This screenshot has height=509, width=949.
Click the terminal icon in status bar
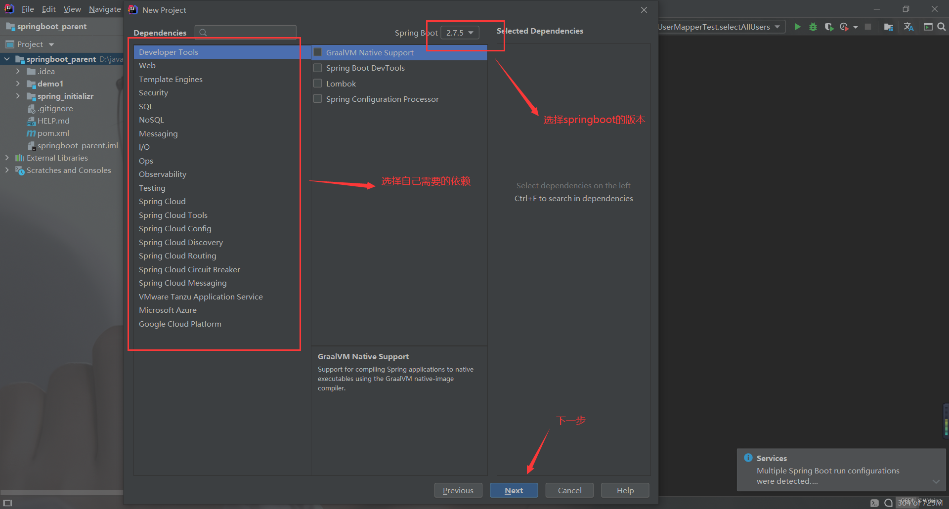[874, 503]
